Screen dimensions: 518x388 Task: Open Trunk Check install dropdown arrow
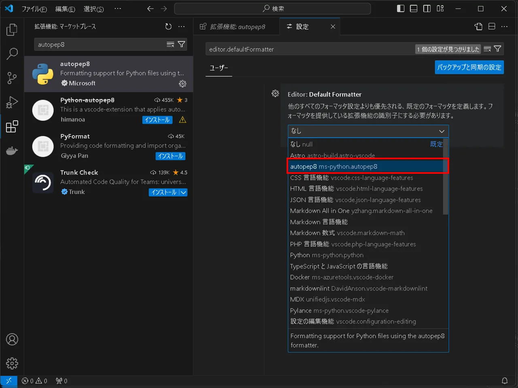click(183, 192)
